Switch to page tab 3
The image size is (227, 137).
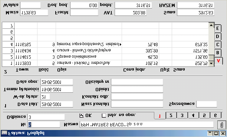[182, 115]
